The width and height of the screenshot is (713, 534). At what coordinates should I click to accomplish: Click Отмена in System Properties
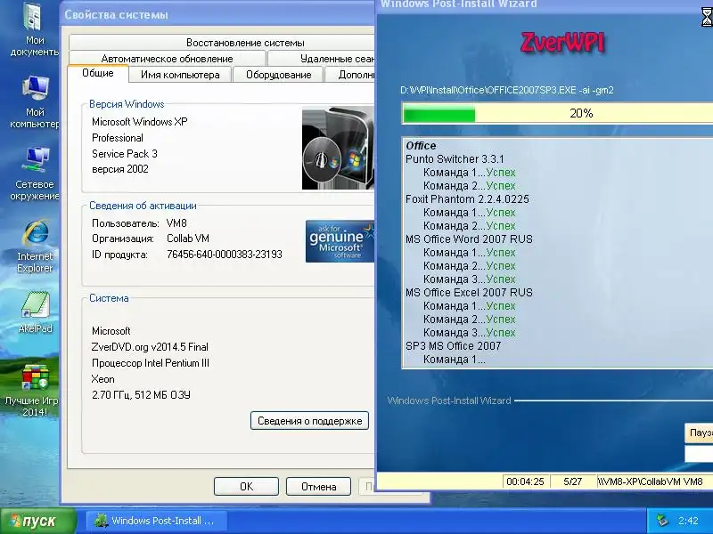tap(318, 487)
